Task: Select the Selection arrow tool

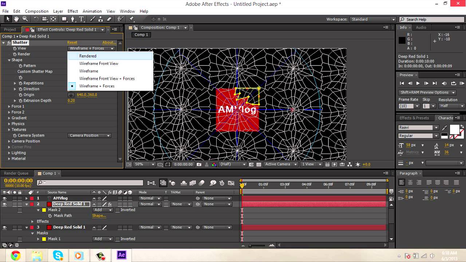Action: click(8, 19)
